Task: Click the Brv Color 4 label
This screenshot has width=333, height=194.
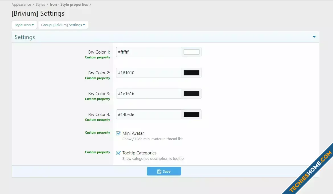Action: 99,115
